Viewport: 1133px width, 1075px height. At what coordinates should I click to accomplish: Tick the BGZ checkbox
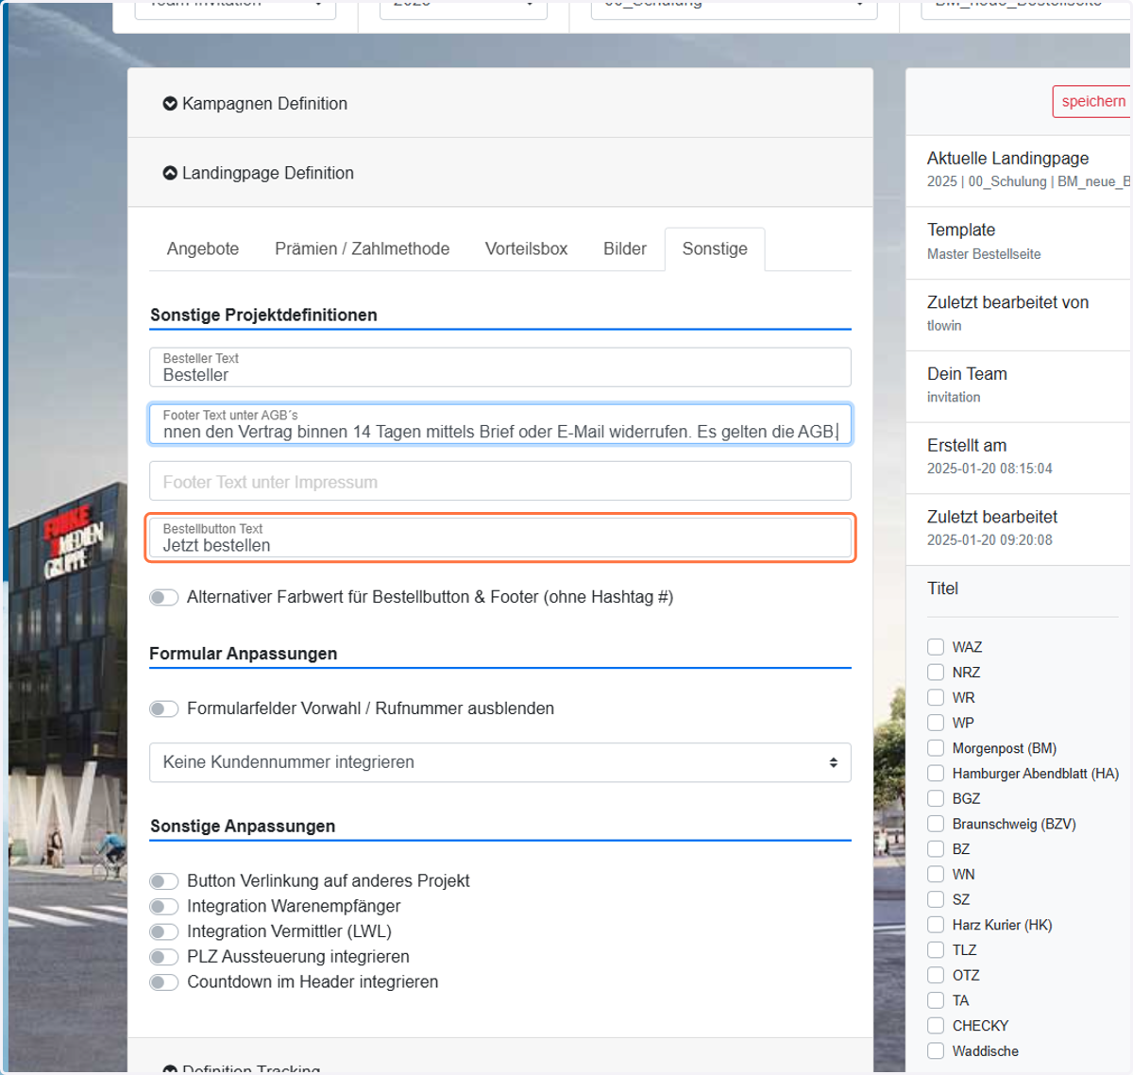coord(936,798)
